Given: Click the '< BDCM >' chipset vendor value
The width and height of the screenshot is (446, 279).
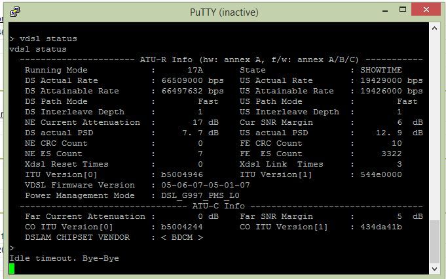Looking at the screenshot, I should click(182, 238).
